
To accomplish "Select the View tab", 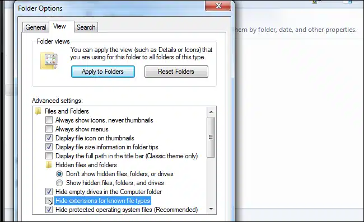I will [x=62, y=26].
